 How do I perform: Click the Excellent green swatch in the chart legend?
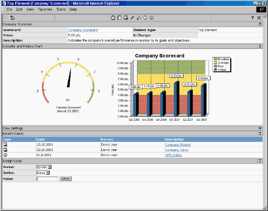coord(215,59)
